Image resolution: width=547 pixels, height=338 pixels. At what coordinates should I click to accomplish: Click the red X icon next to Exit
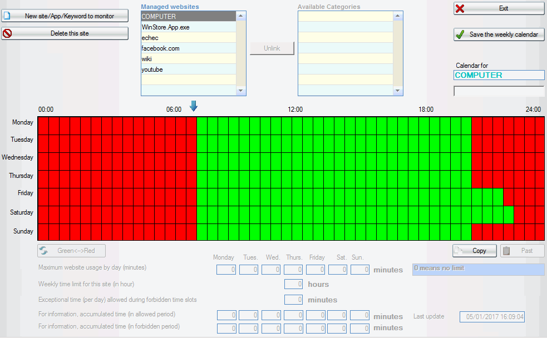click(460, 8)
